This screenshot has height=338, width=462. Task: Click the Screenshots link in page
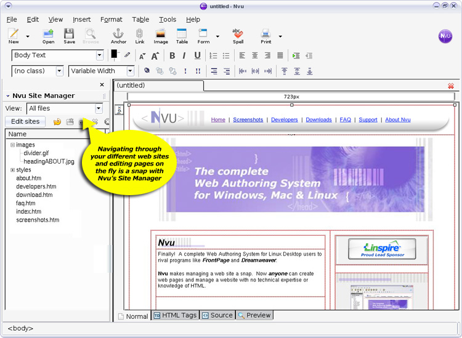click(248, 119)
